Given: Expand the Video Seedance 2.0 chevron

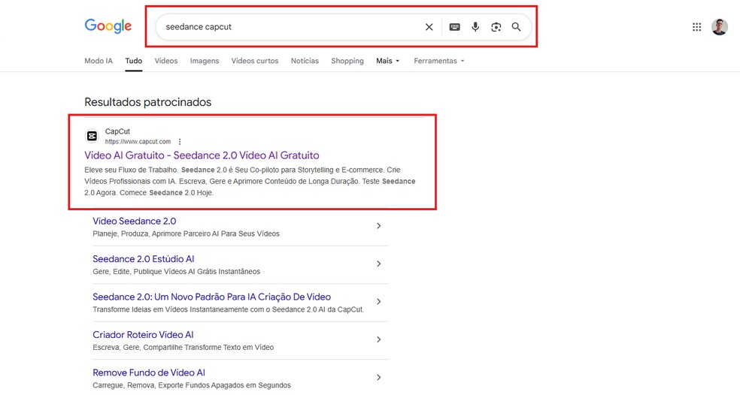Looking at the screenshot, I should [378, 226].
